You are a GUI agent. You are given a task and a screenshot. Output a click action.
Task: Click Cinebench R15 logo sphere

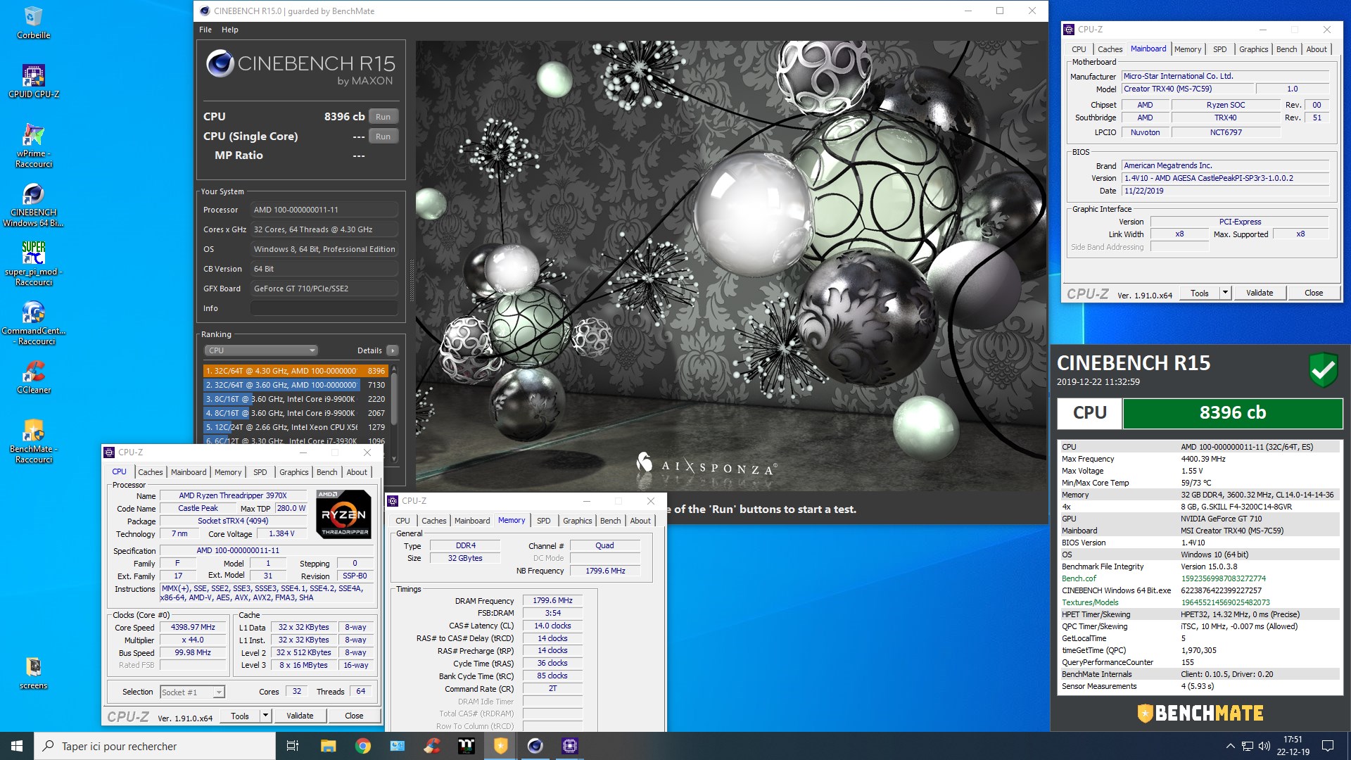(x=220, y=64)
